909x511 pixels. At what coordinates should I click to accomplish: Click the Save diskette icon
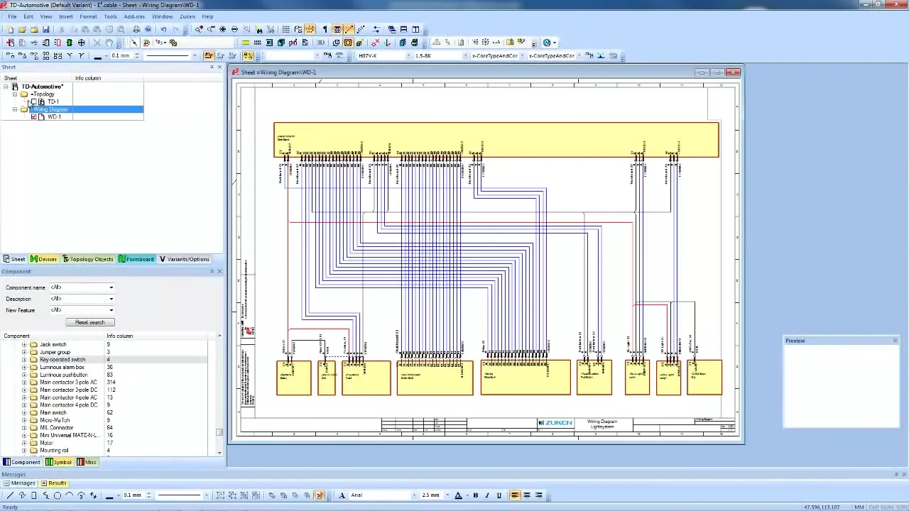point(45,30)
